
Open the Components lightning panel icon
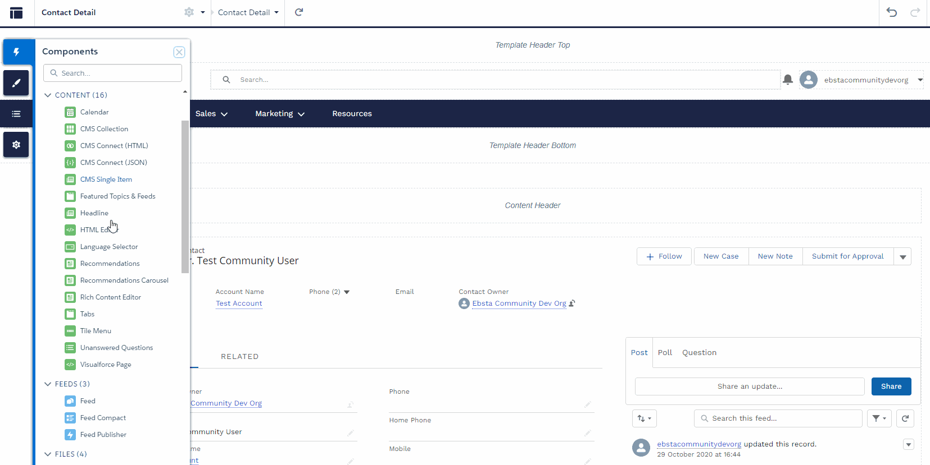coord(16,52)
